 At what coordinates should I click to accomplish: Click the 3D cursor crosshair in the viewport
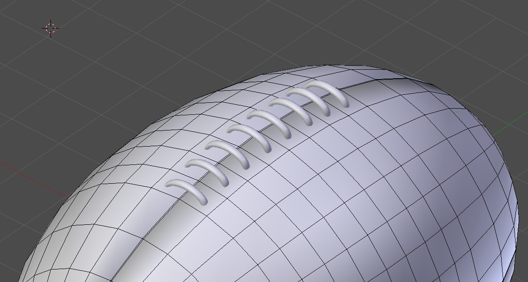(x=50, y=28)
